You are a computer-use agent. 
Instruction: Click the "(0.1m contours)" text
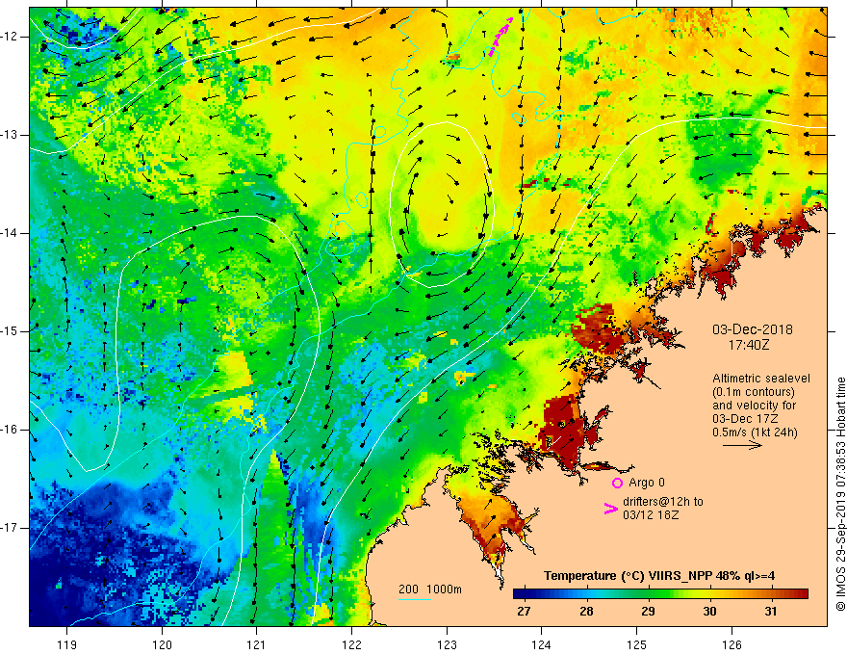click(x=754, y=392)
